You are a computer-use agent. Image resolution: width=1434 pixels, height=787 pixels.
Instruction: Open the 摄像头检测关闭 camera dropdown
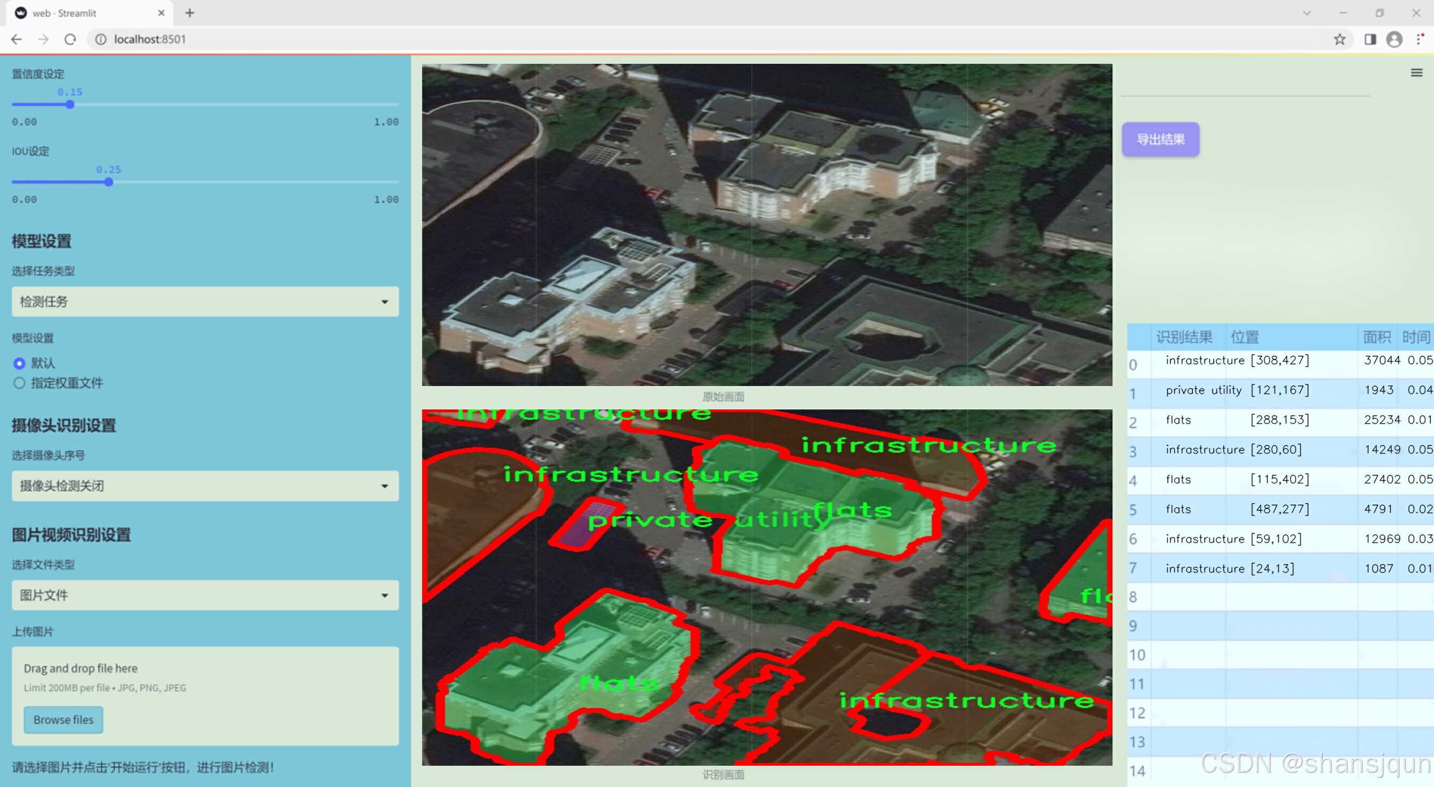click(205, 485)
